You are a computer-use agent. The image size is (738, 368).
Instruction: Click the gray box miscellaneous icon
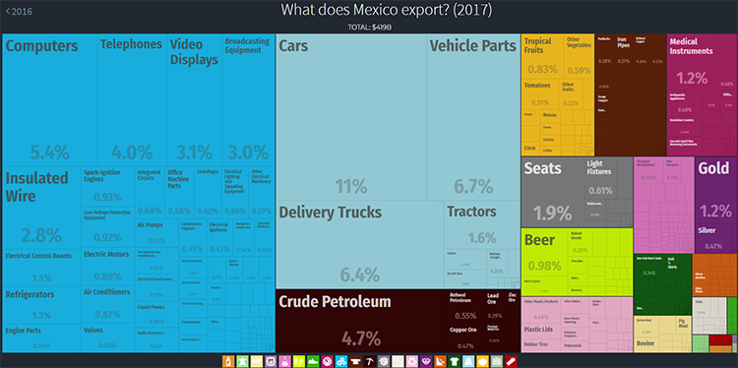click(384, 361)
